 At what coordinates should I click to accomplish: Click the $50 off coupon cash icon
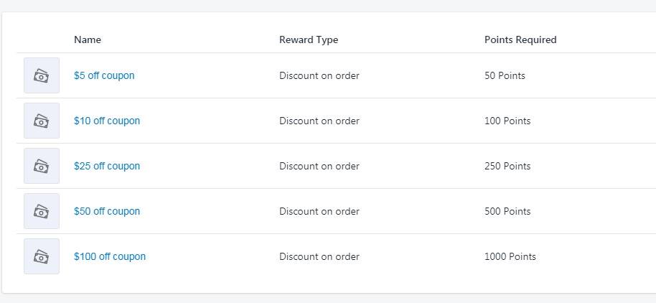pyautogui.click(x=42, y=211)
